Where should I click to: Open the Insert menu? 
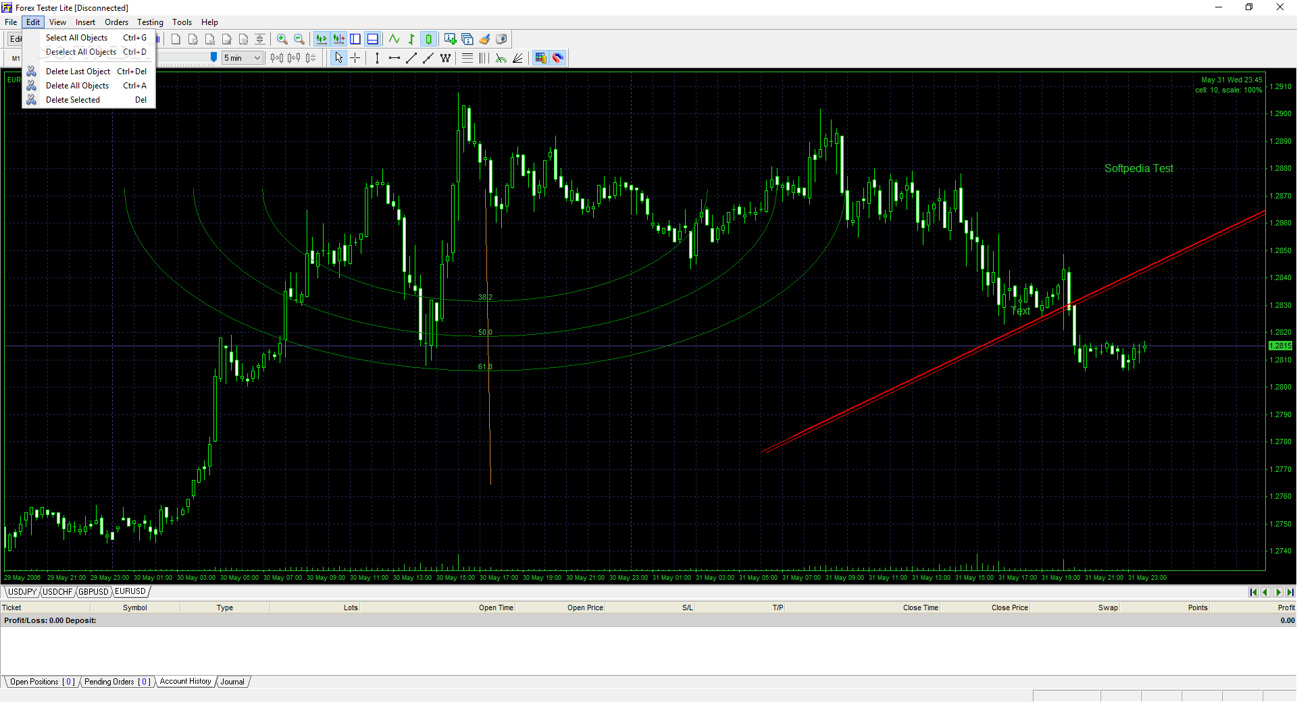coord(85,22)
